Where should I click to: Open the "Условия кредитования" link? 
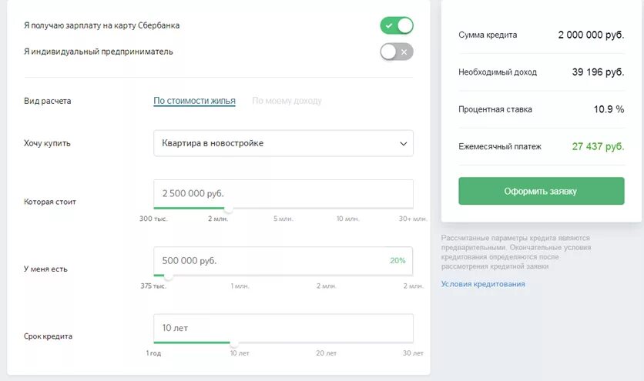point(483,284)
